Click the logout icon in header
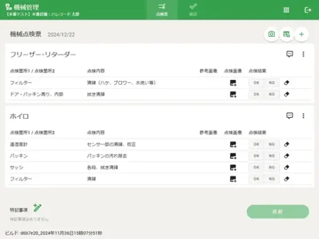This screenshot has width=319, height=239. [308, 10]
